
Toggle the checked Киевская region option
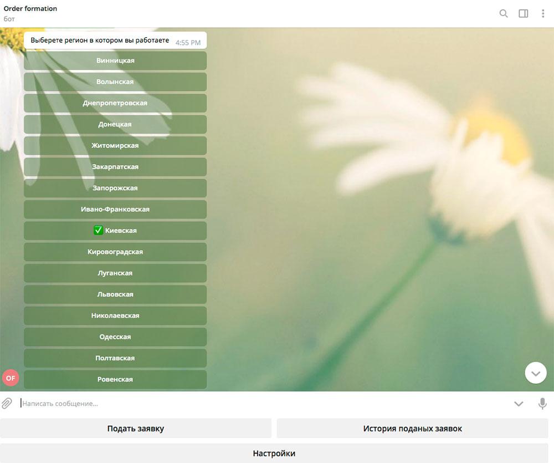(x=115, y=231)
